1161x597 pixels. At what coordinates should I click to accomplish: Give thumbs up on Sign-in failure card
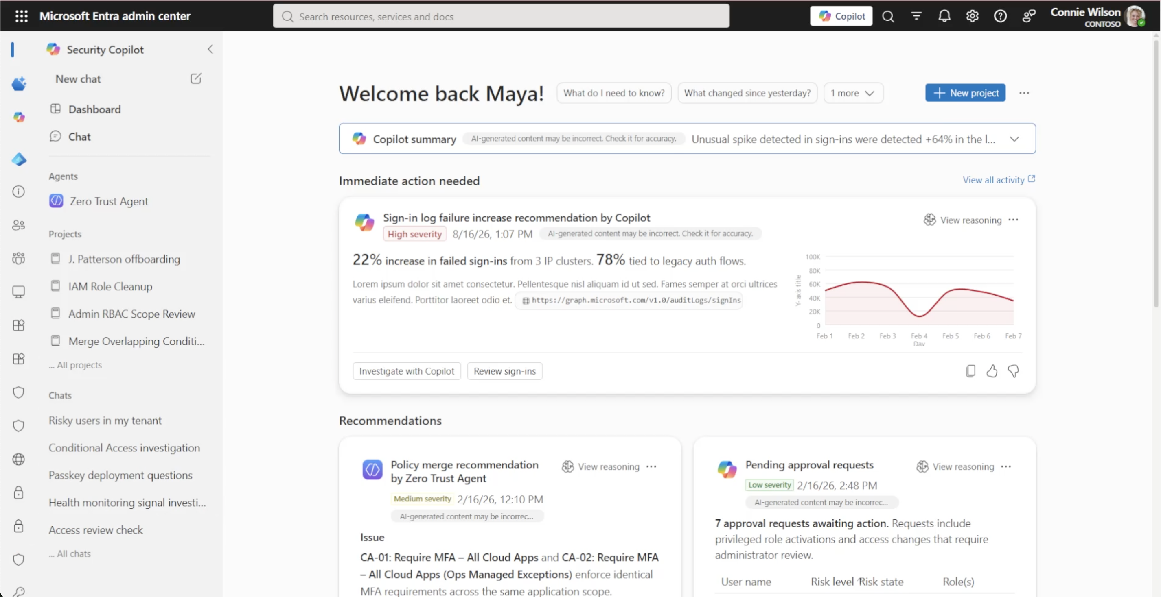992,371
